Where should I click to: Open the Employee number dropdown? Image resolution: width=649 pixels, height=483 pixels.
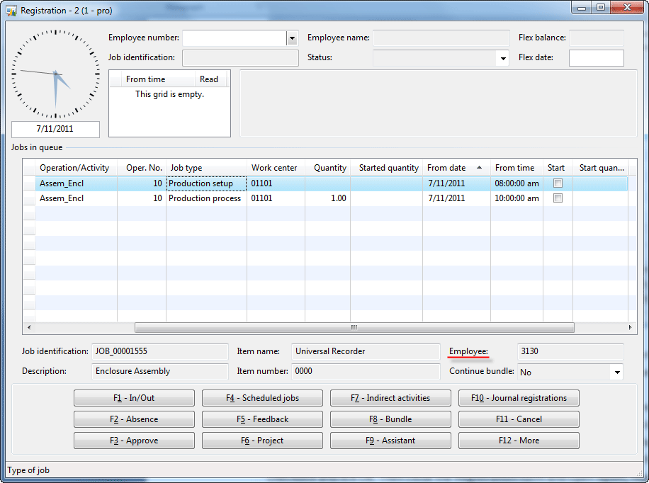[291, 38]
